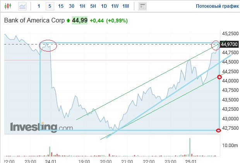Select the 1D interval

[104, 6]
